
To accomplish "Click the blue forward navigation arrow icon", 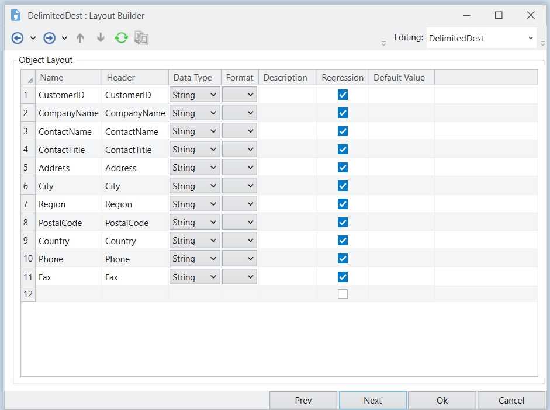I will click(50, 38).
